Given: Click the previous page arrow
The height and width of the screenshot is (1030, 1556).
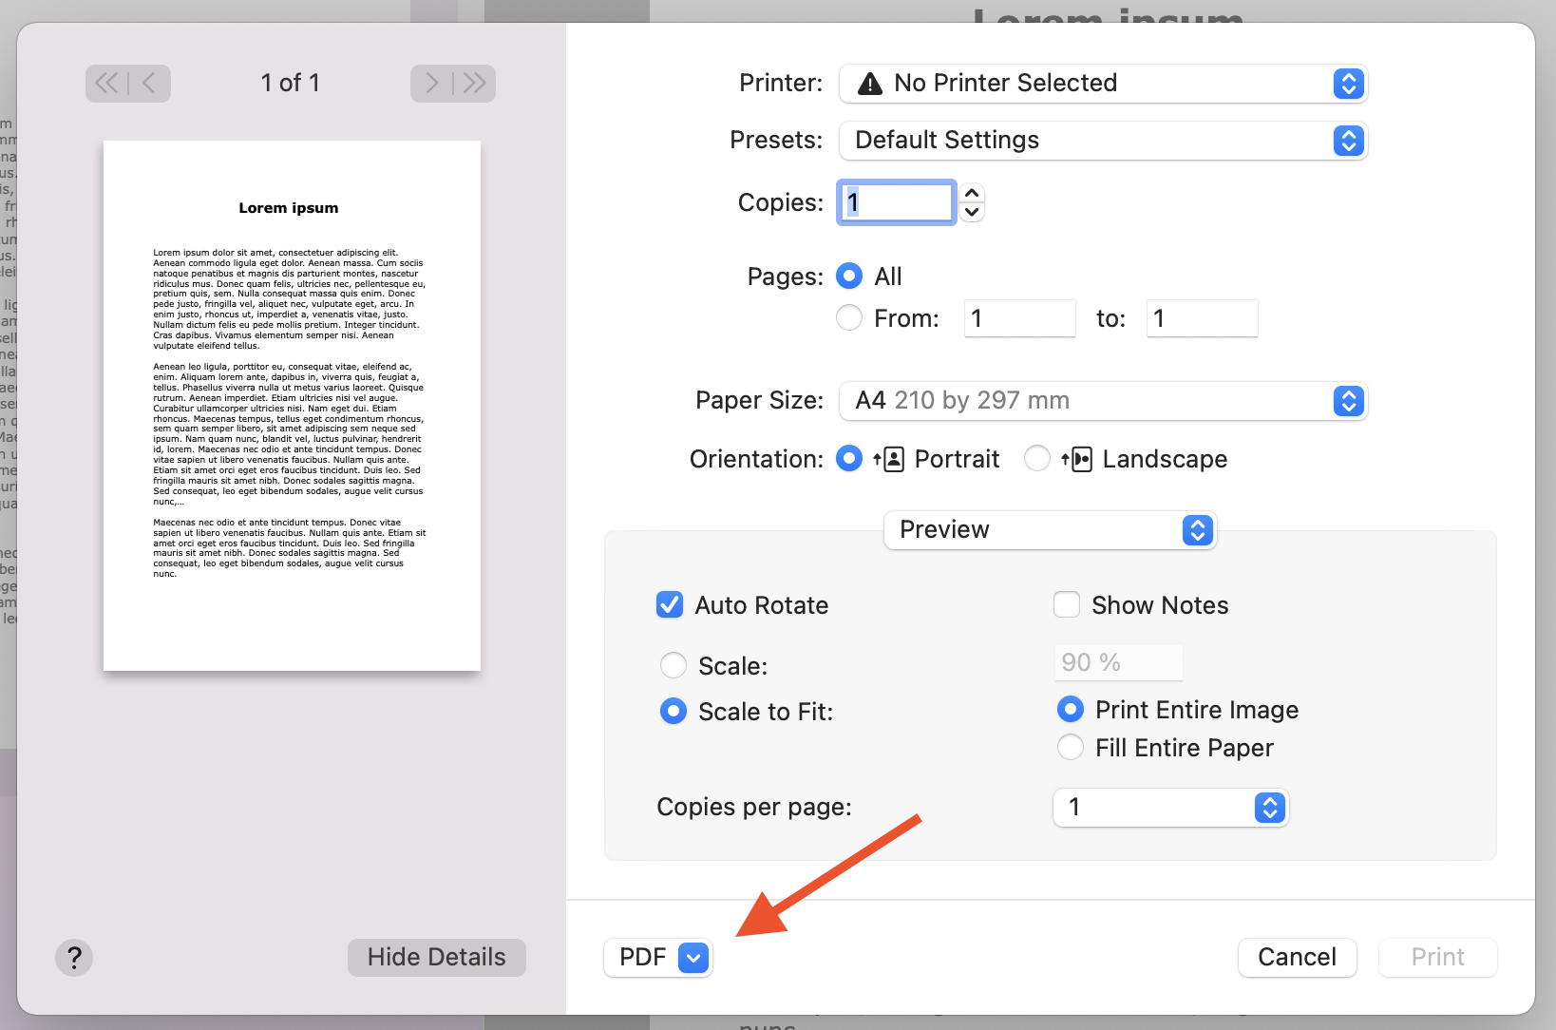Looking at the screenshot, I should click(150, 84).
